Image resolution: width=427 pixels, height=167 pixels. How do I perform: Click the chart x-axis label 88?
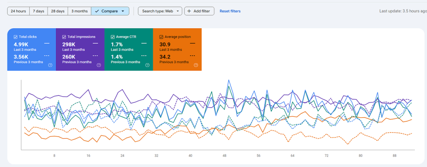point(394,156)
